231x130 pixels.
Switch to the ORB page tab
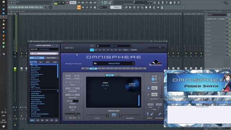point(85,69)
